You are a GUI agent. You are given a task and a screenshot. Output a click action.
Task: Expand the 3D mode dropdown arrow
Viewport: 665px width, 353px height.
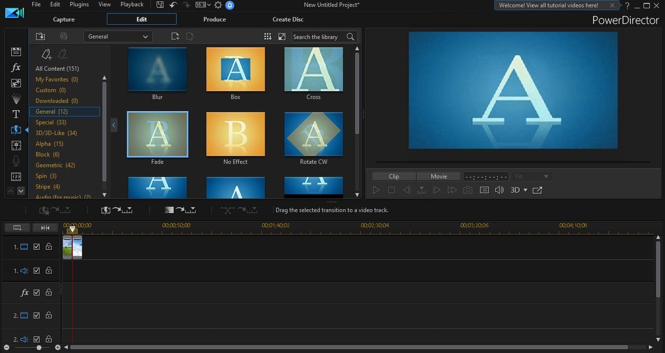tap(525, 190)
